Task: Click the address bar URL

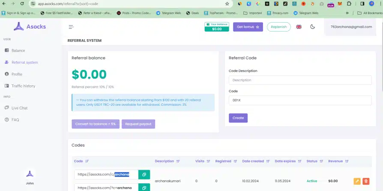Action: tap(68, 4)
